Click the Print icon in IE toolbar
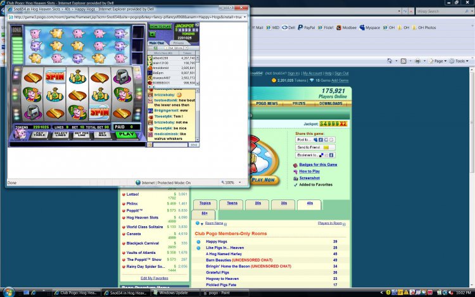This screenshot has width=475, height=297. click(418, 61)
